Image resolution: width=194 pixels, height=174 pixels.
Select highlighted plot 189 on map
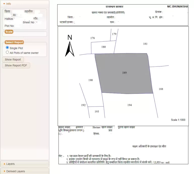click(x=124, y=73)
